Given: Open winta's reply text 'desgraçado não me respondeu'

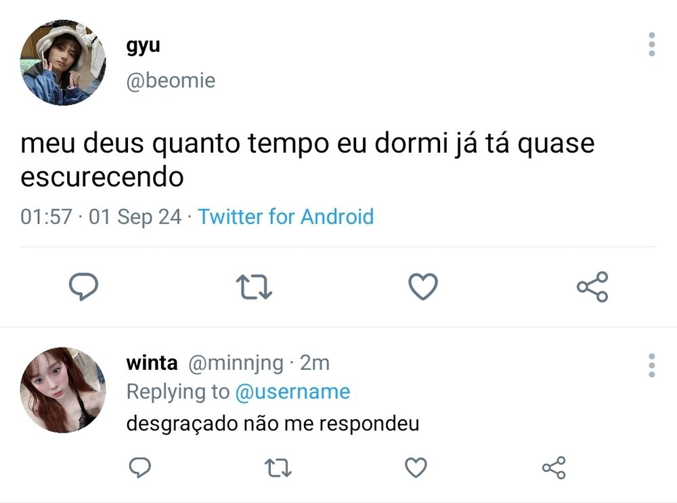Looking at the screenshot, I should pyautogui.click(x=273, y=424).
